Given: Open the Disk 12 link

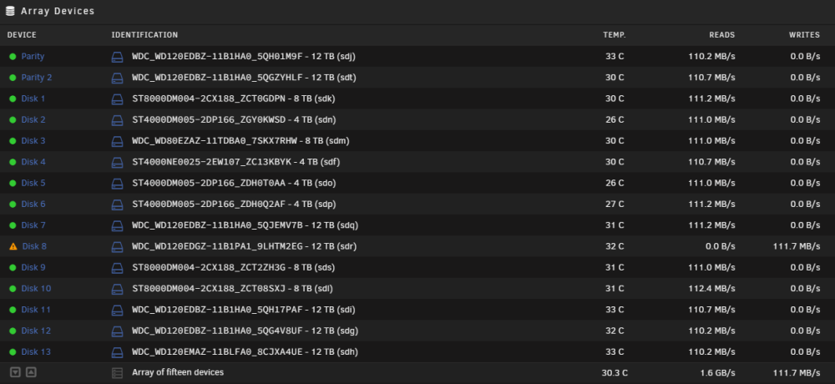Looking at the screenshot, I should [x=36, y=331].
